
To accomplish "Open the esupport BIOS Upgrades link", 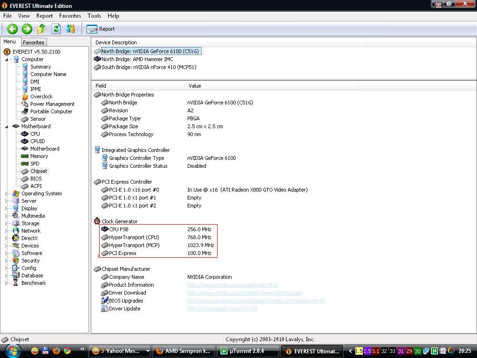I will [x=256, y=301].
